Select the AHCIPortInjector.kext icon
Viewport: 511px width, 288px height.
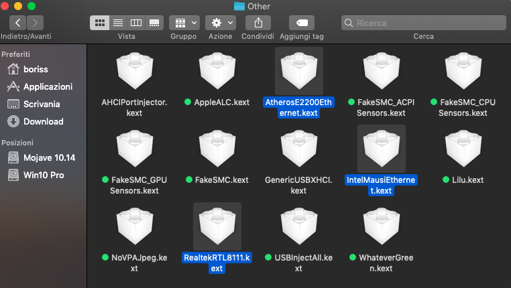(x=135, y=70)
